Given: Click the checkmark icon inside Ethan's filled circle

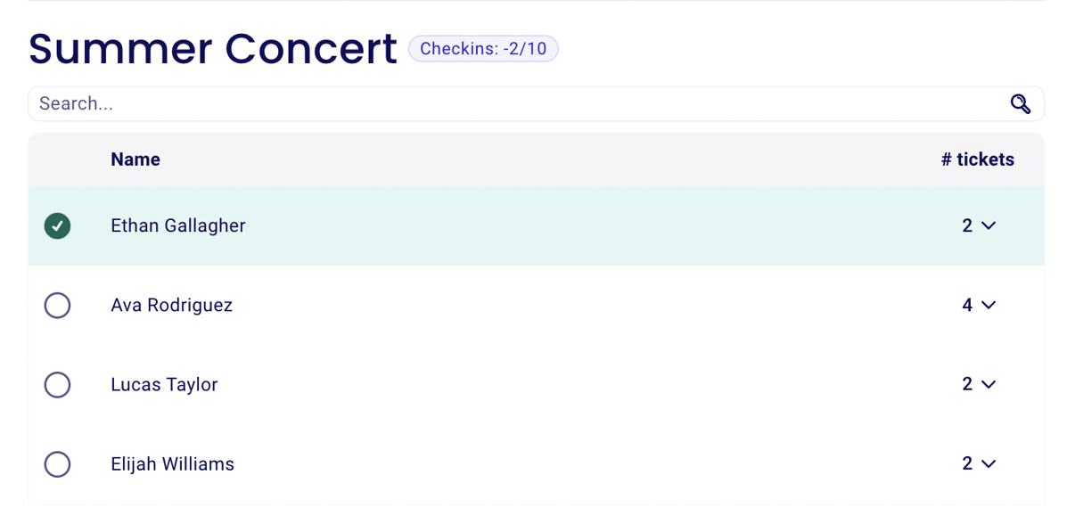Looking at the screenshot, I should pyautogui.click(x=57, y=226).
